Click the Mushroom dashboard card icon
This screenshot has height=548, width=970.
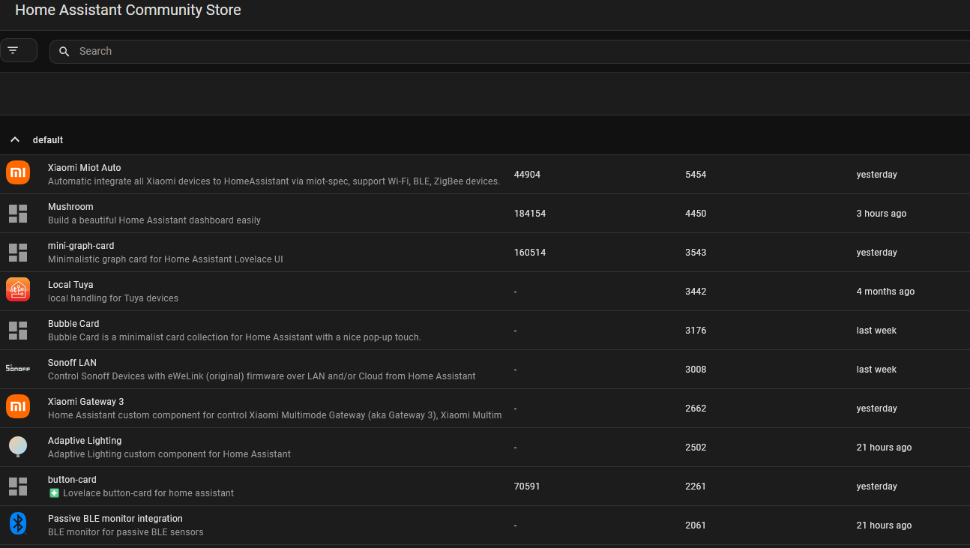click(18, 214)
